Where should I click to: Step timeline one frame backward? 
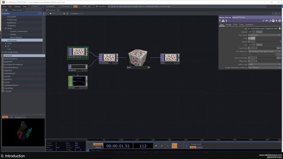tap(180, 146)
